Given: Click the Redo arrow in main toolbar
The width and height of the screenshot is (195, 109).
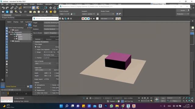Looking at the screenshot, I should tap(7, 8).
